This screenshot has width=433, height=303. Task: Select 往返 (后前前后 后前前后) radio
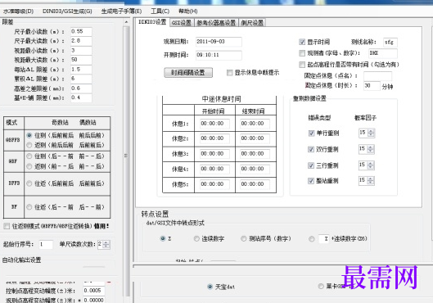click(29, 183)
